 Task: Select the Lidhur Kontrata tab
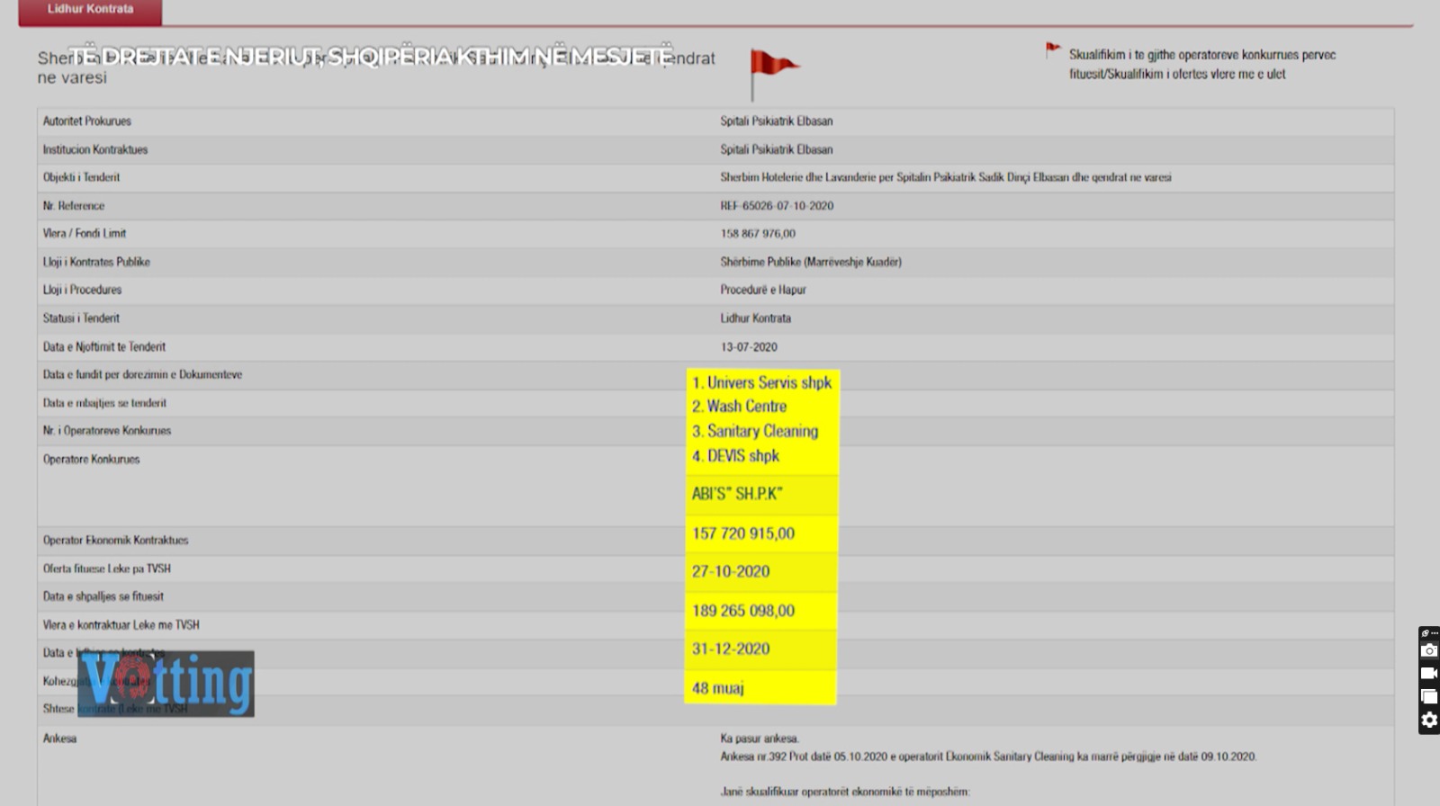tap(90, 10)
